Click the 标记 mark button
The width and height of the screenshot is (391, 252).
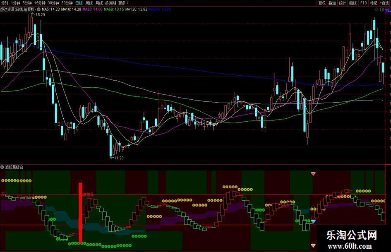click(x=374, y=3)
